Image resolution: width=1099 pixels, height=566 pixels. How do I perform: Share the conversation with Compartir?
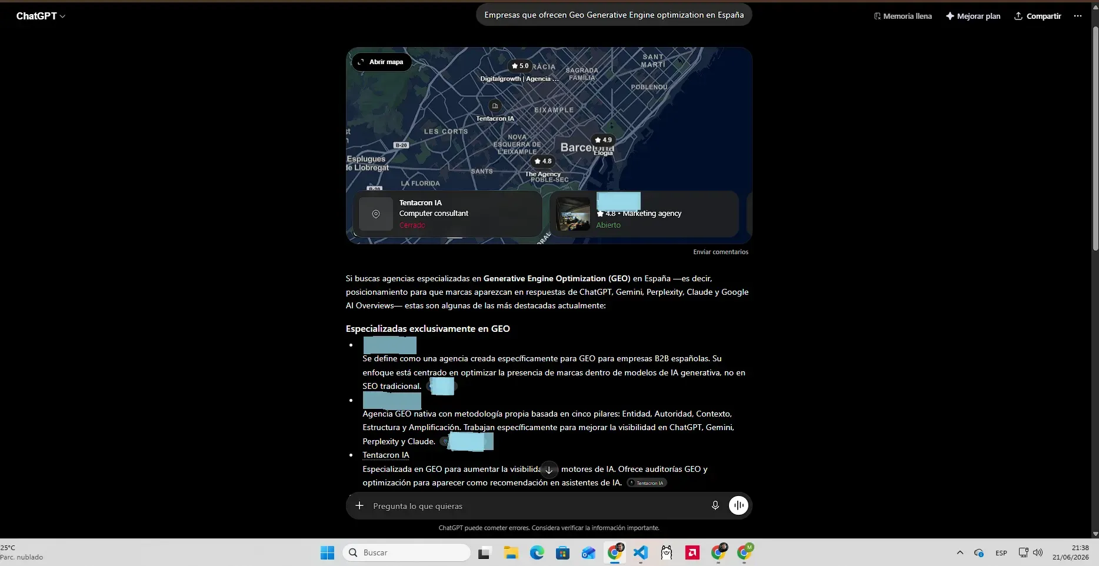coord(1038,16)
